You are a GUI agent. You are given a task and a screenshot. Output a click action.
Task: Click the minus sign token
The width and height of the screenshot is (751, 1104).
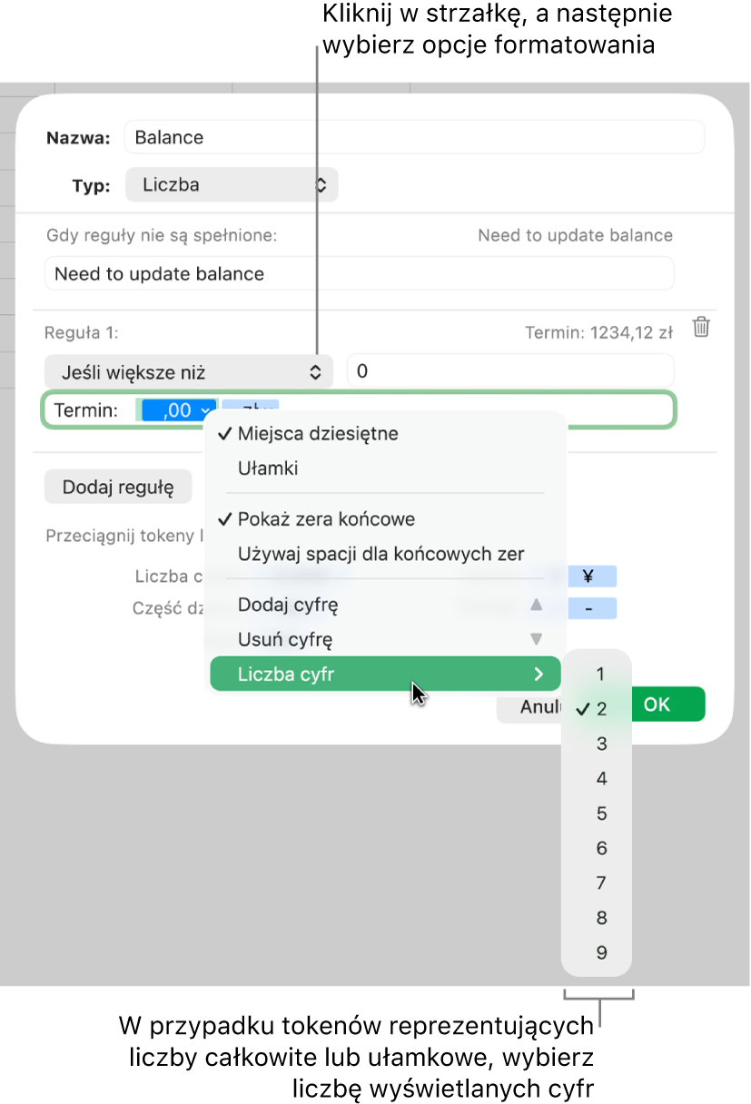(x=589, y=608)
